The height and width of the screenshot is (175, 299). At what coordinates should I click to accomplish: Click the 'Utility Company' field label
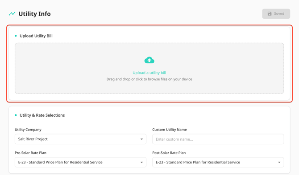[28, 130]
